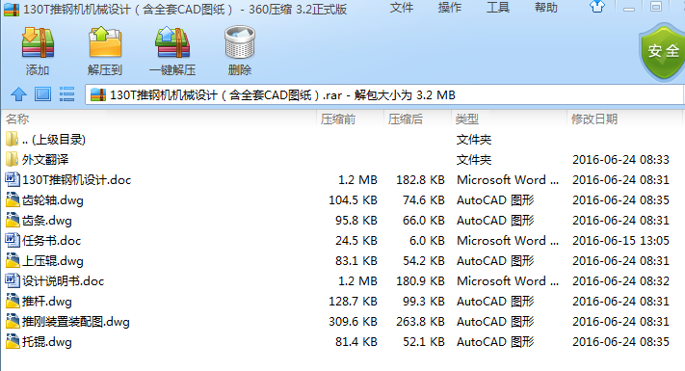Viewport: 685px width, 371px height.
Task: Click the DWG icon of 齿轮轴.dwg
Action: click(x=13, y=199)
